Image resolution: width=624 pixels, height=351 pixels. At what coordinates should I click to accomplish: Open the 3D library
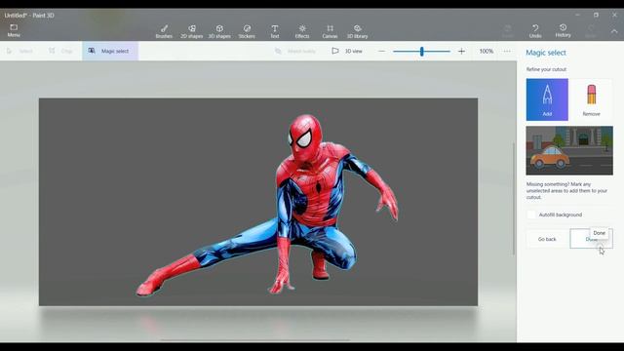pos(358,31)
